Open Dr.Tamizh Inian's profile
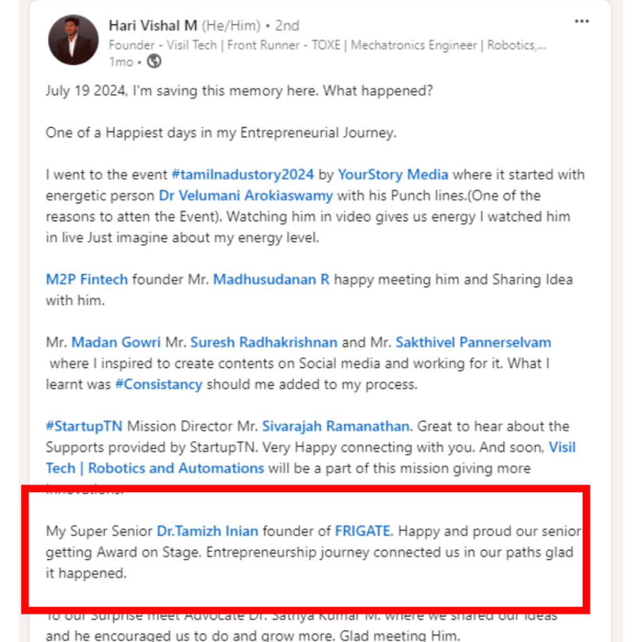 (208, 532)
